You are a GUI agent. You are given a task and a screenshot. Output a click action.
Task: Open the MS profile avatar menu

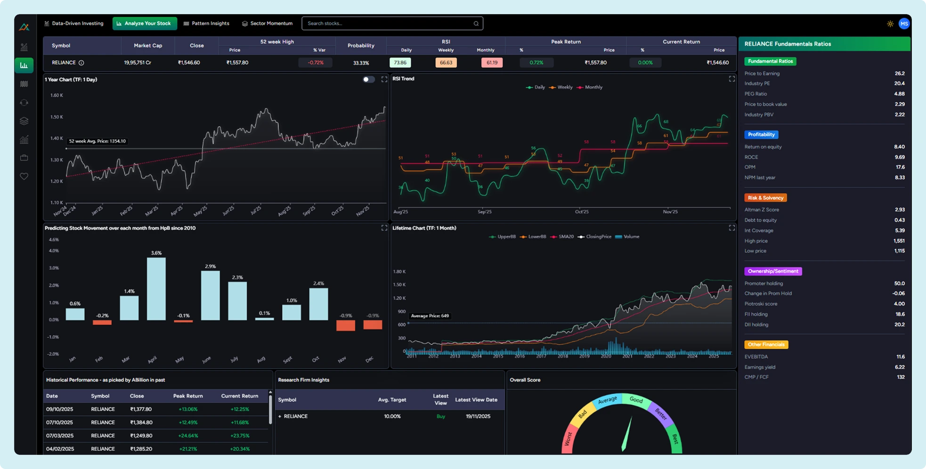point(904,23)
